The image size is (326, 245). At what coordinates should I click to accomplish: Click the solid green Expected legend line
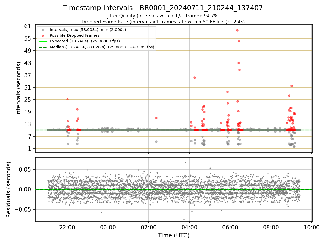tap(43, 41)
